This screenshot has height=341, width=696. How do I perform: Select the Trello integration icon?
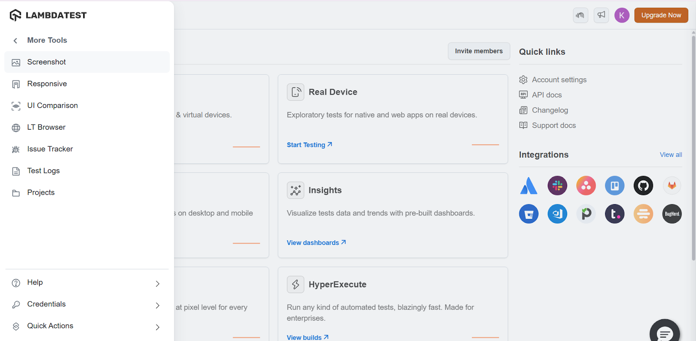coord(614,186)
